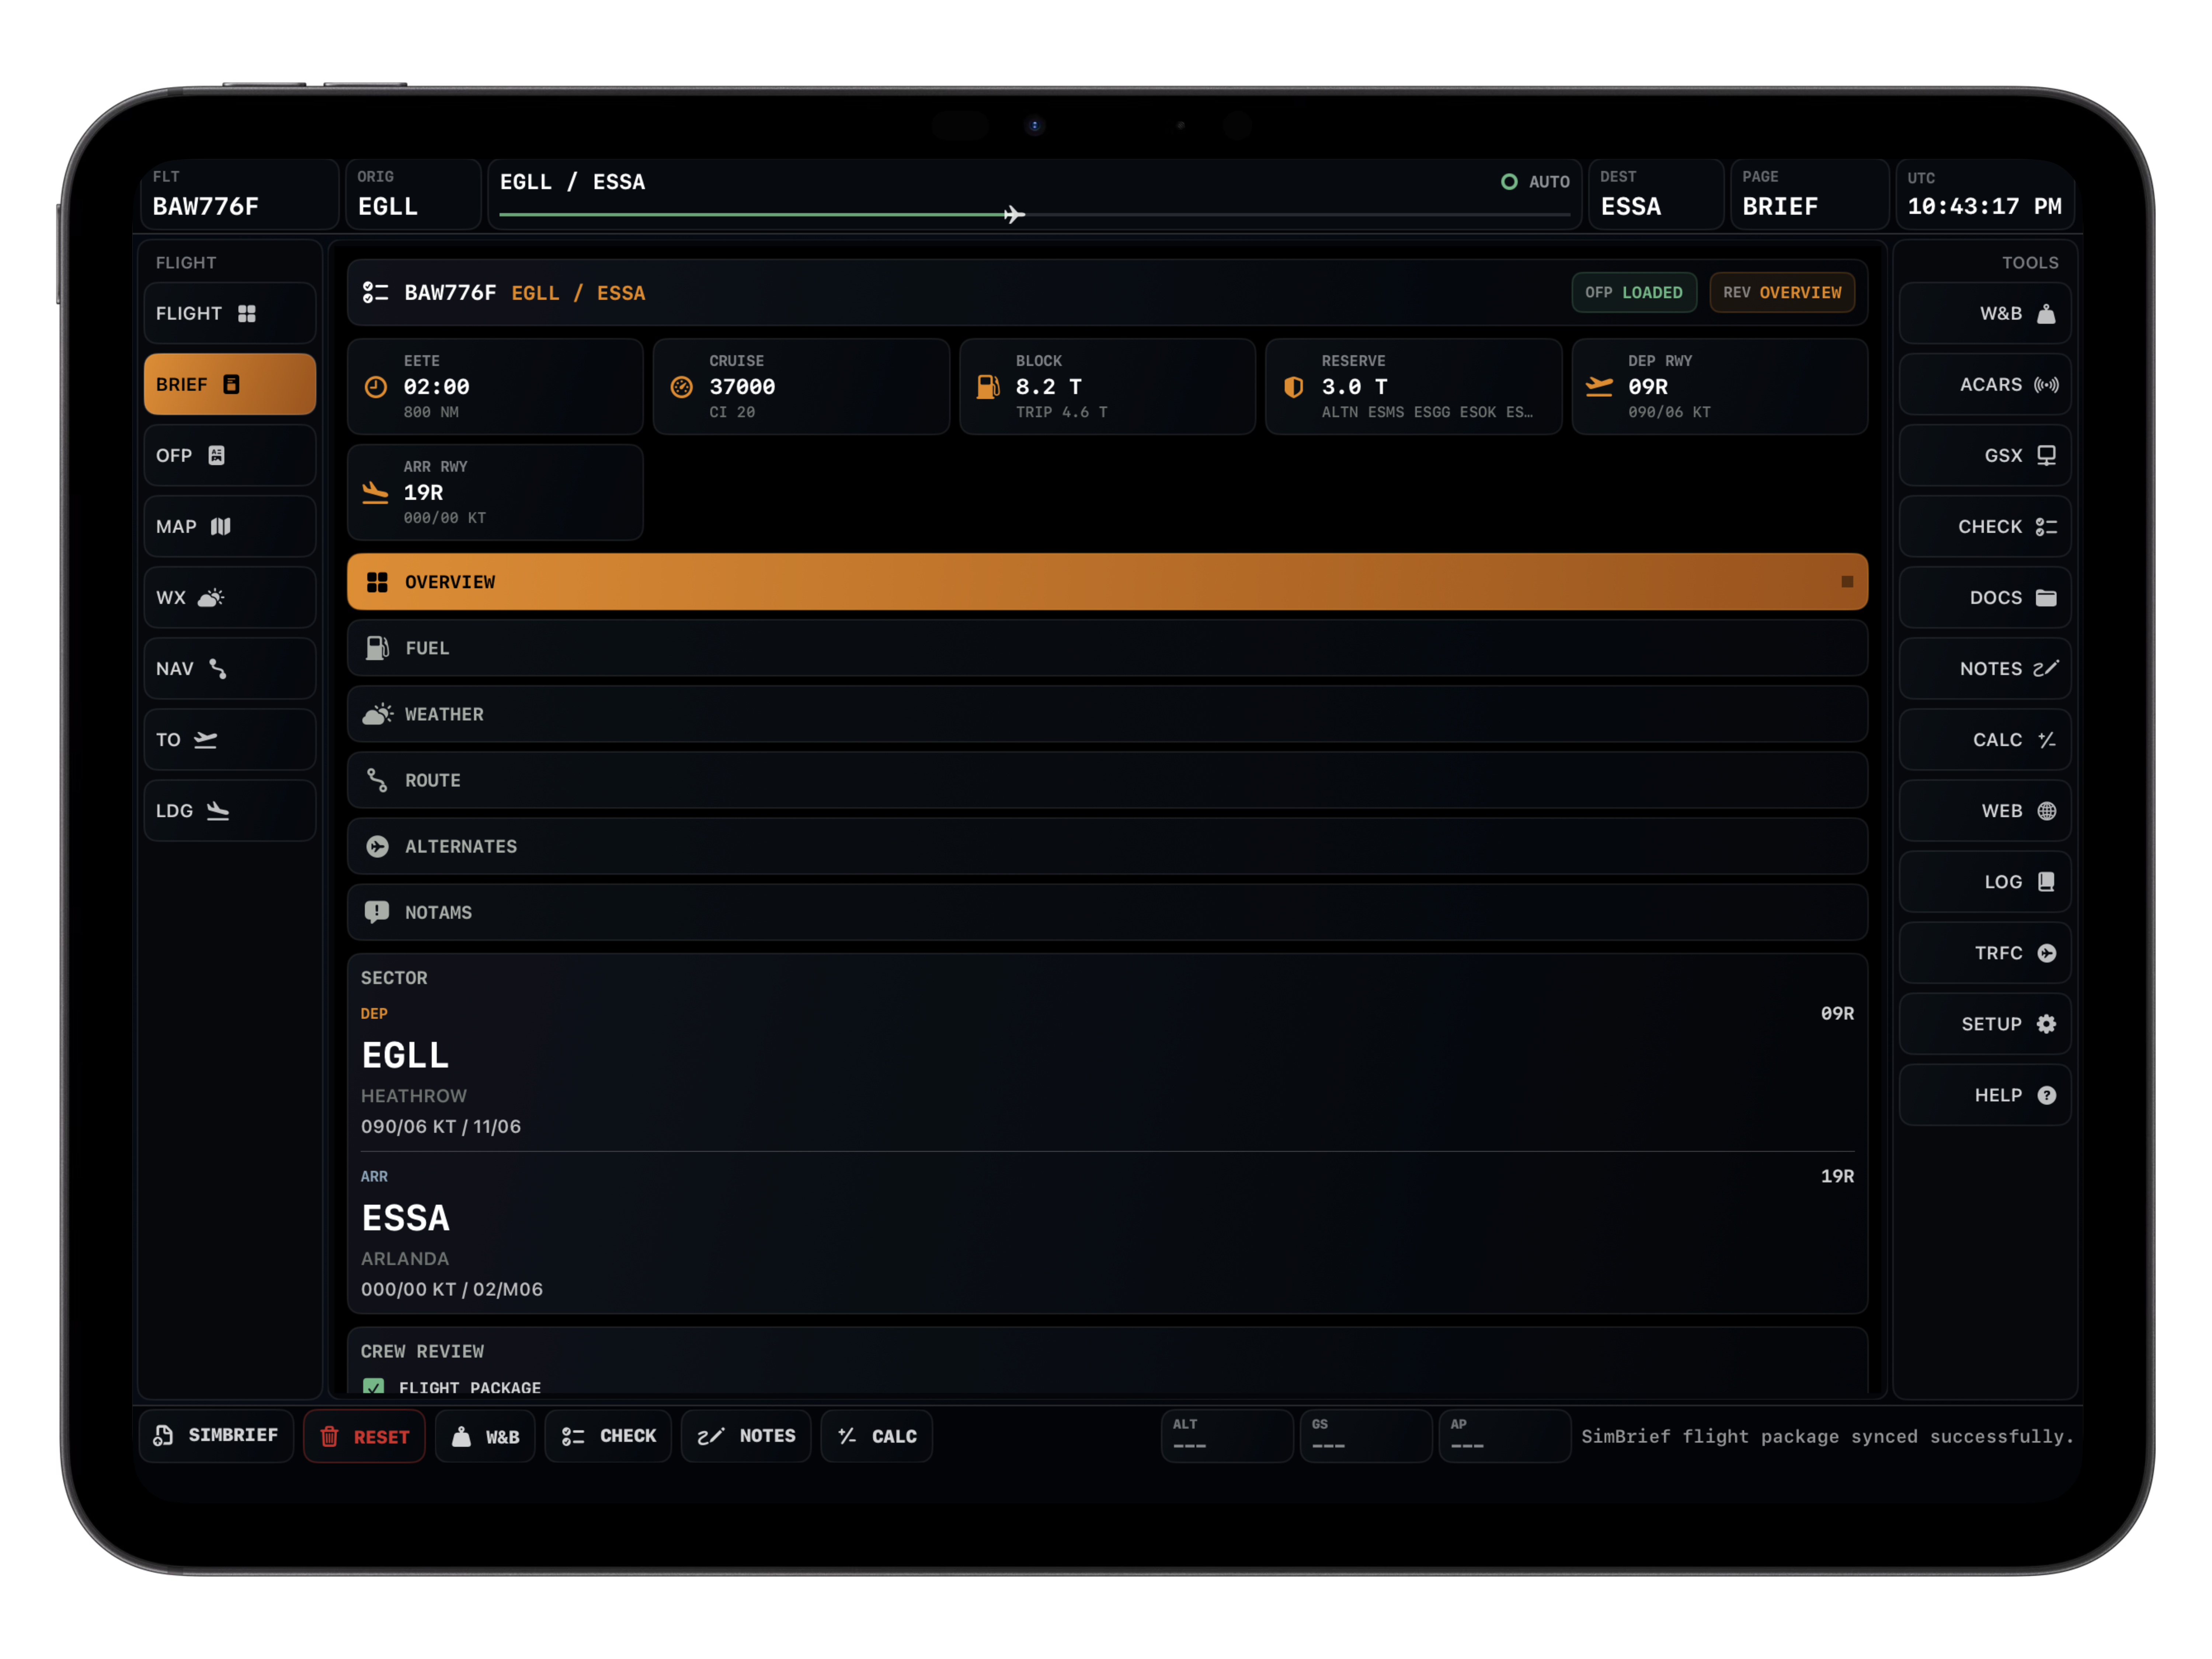Open W&B from the bottom toolbar

click(485, 1436)
